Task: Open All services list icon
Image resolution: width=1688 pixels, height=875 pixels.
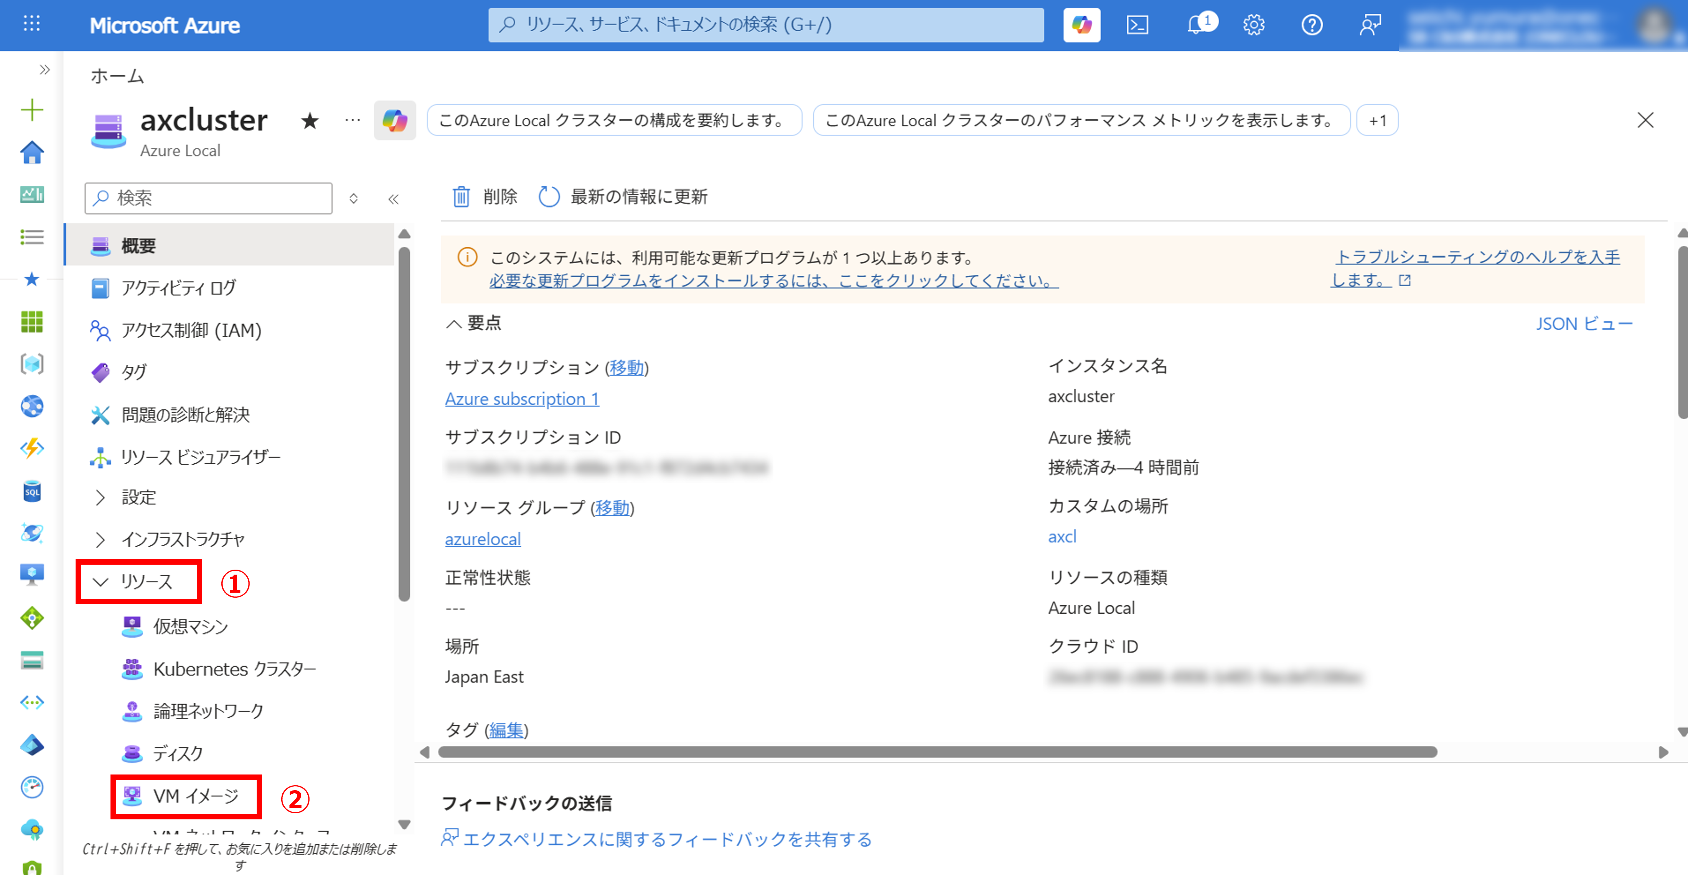Action: point(31,237)
